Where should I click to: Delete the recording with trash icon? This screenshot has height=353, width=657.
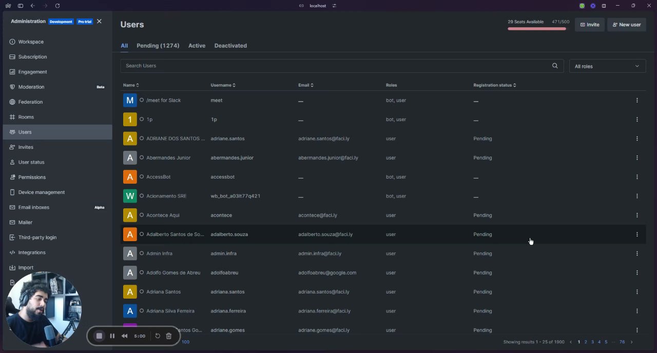click(x=168, y=336)
